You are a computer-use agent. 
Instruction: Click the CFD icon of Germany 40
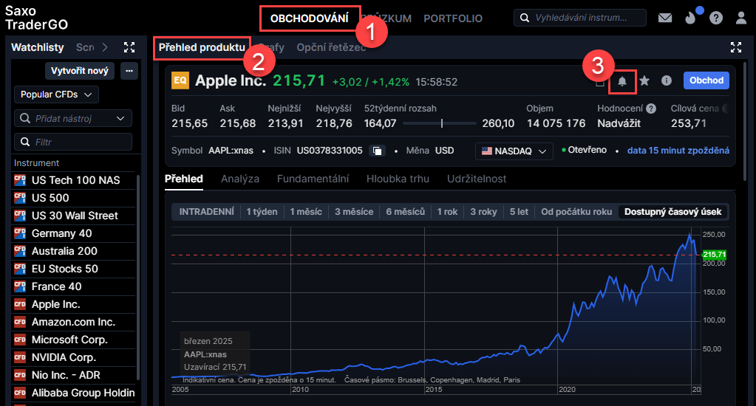point(20,233)
